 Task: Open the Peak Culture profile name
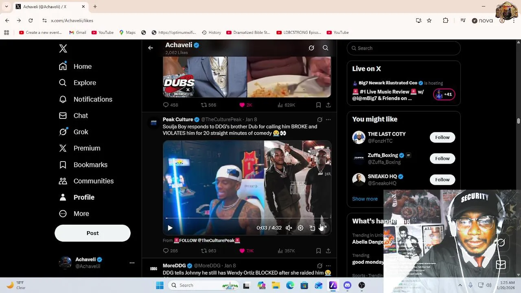[x=178, y=119]
